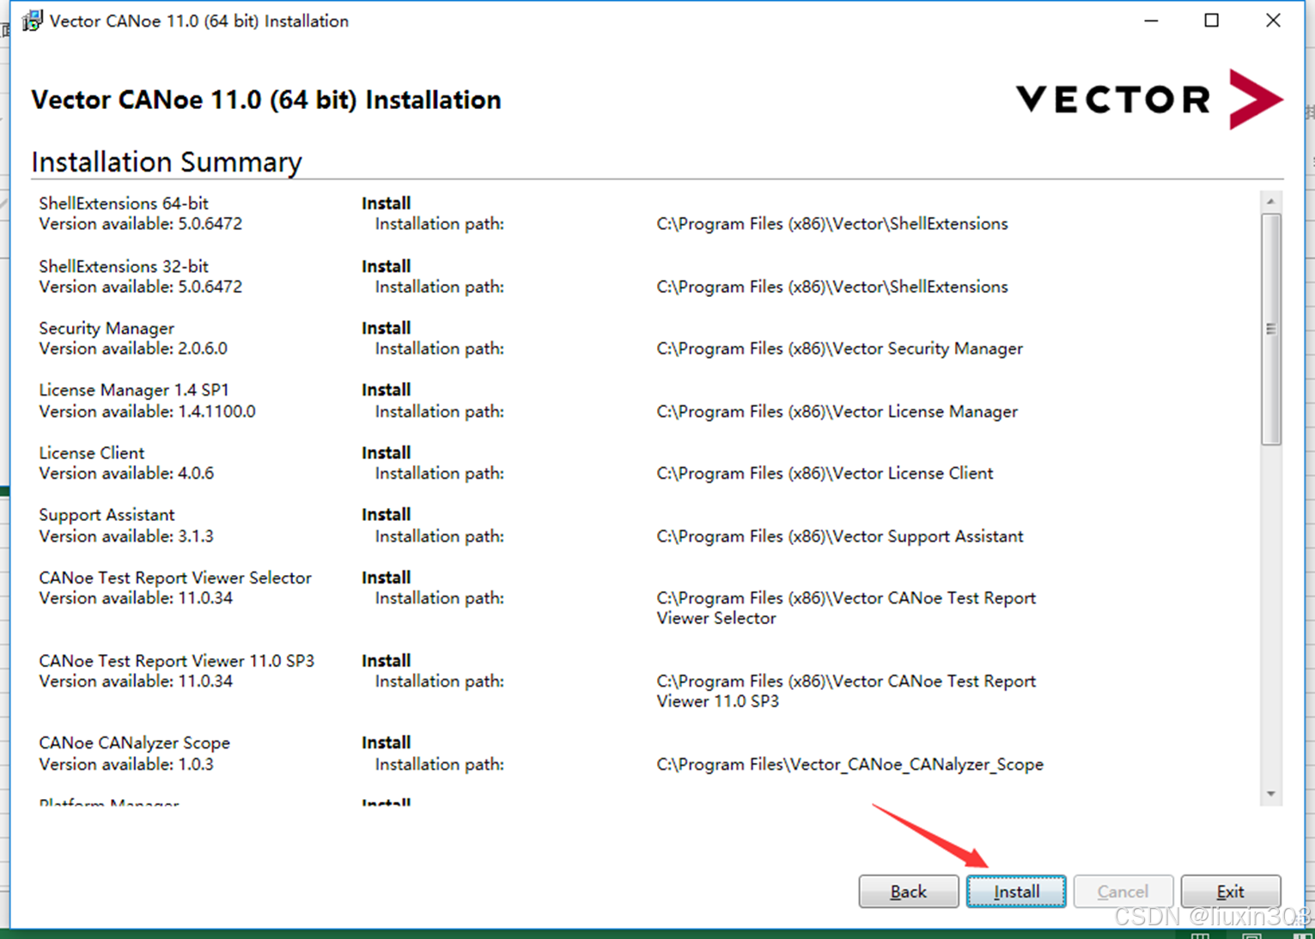
Task: Select 'License Manager 1.4 SP1' entry
Action: coord(134,390)
